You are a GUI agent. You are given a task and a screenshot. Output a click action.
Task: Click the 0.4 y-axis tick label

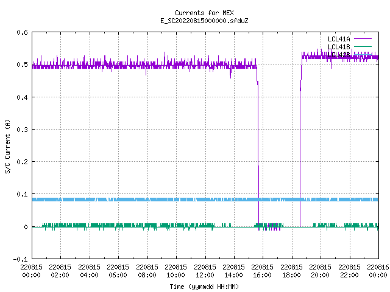(x=22, y=97)
